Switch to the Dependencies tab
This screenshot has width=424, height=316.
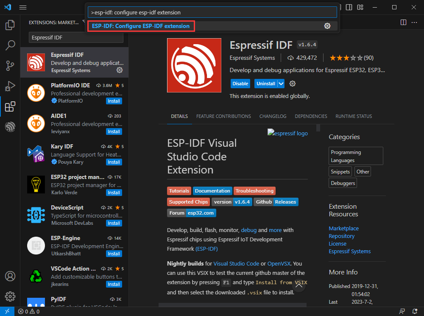pos(311,116)
